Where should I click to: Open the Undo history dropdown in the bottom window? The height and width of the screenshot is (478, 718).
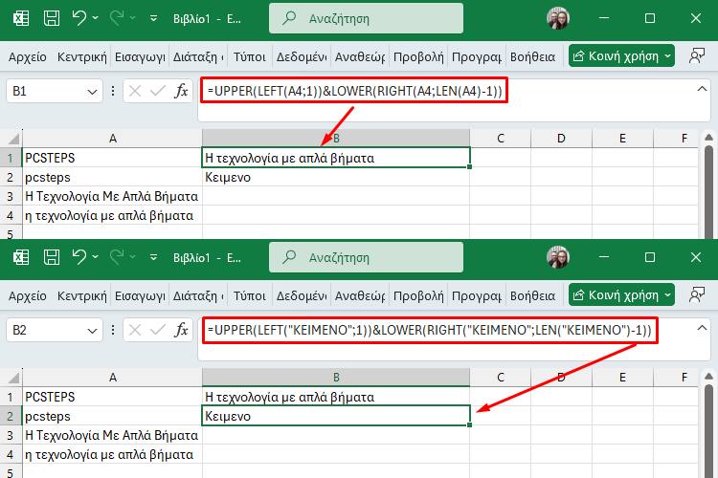[95, 256]
